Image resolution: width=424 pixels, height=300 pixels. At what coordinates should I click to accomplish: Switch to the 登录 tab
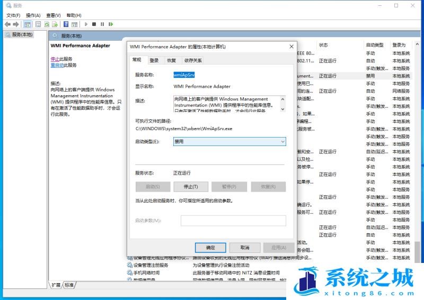tap(154, 60)
